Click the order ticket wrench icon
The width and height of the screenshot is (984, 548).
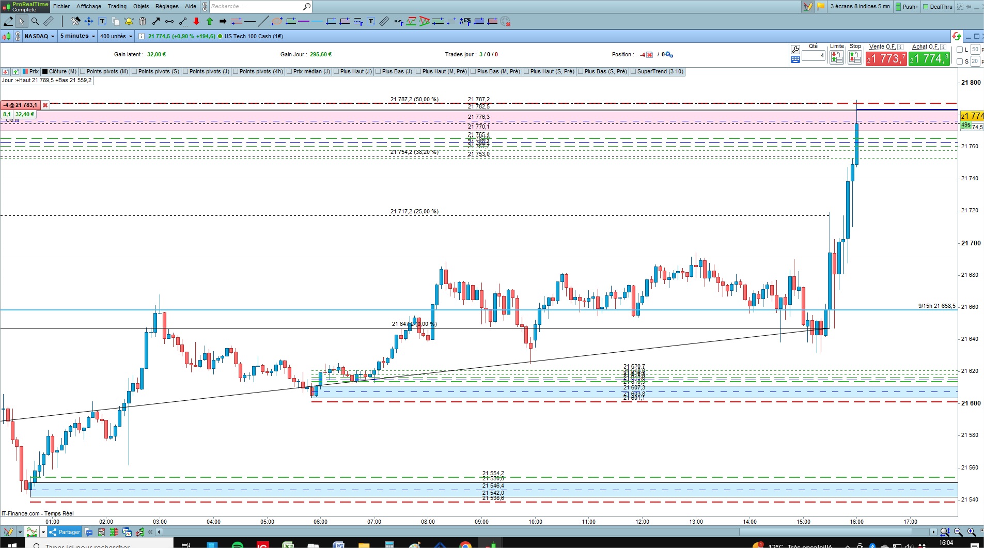click(795, 49)
